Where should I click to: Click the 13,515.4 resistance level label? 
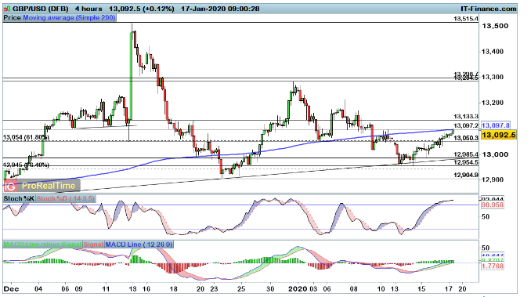(x=466, y=19)
